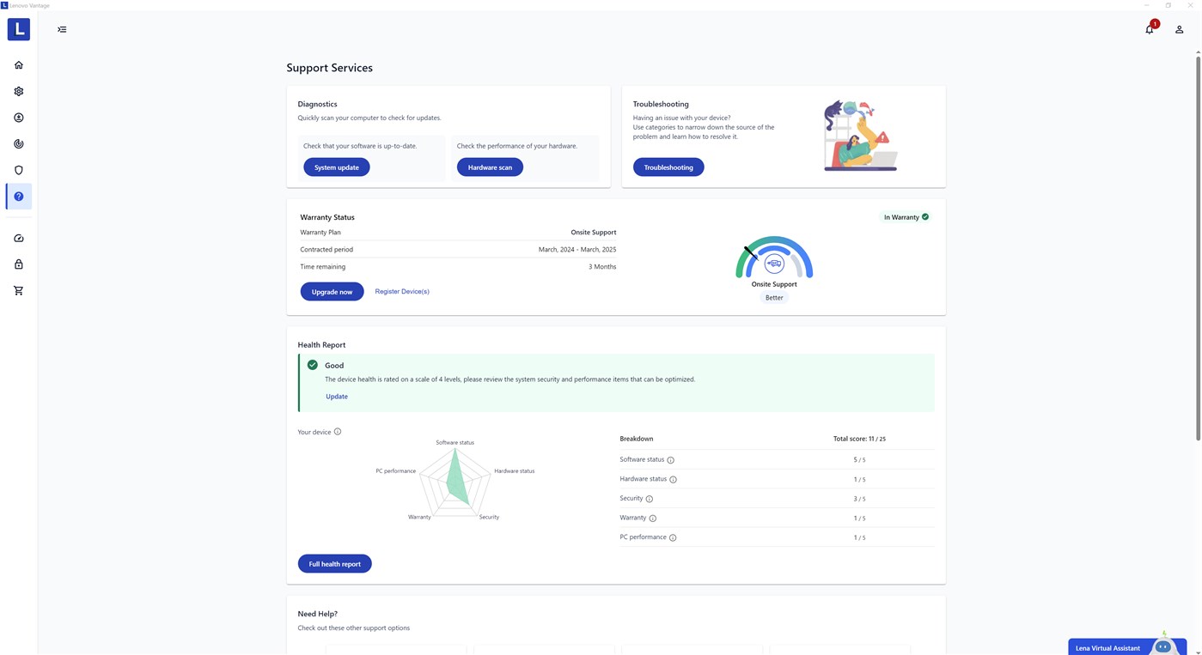The width and height of the screenshot is (1202, 655).
Task: Select the Support question mark sidebar icon
Action: 19,197
